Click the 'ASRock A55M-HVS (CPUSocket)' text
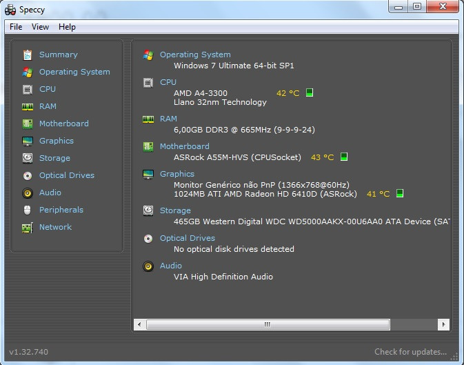 [x=237, y=157]
